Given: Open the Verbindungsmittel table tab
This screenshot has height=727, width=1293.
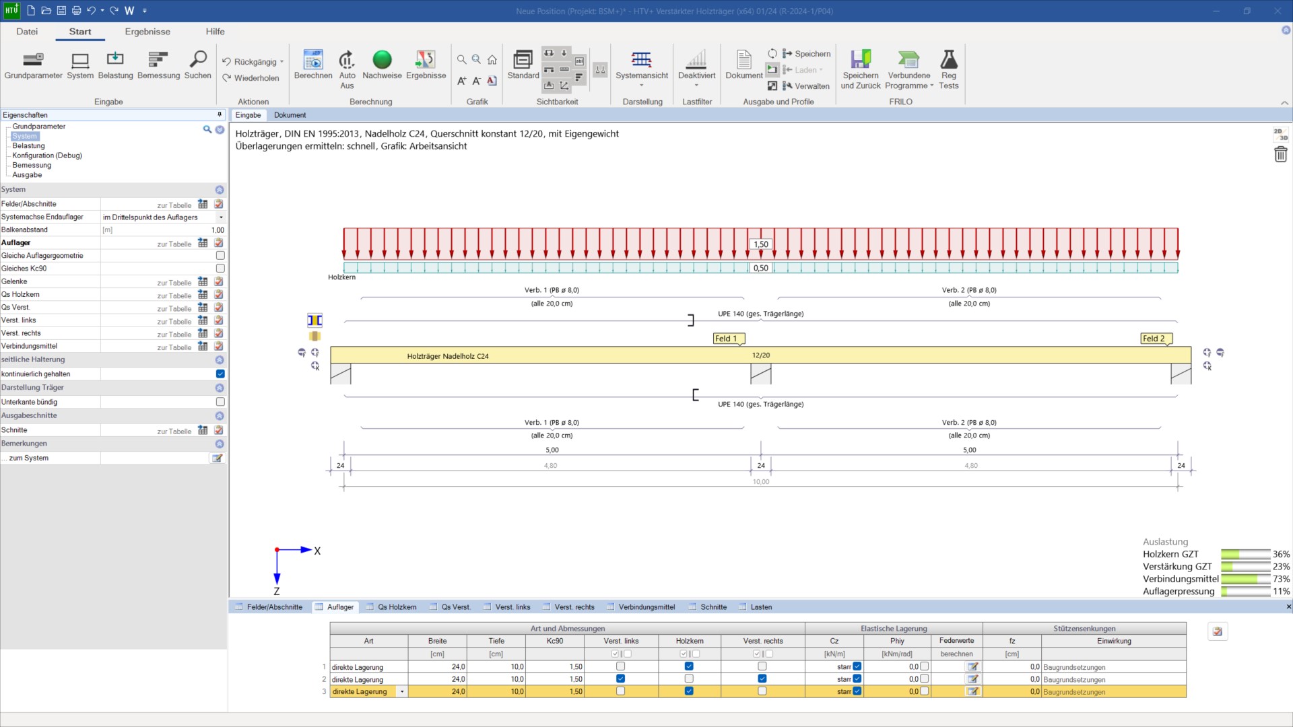Looking at the screenshot, I should pos(646,607).
